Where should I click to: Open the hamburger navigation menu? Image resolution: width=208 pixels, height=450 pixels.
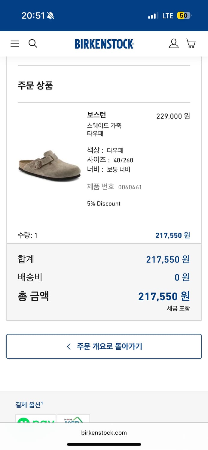click(x=15, y=44)
